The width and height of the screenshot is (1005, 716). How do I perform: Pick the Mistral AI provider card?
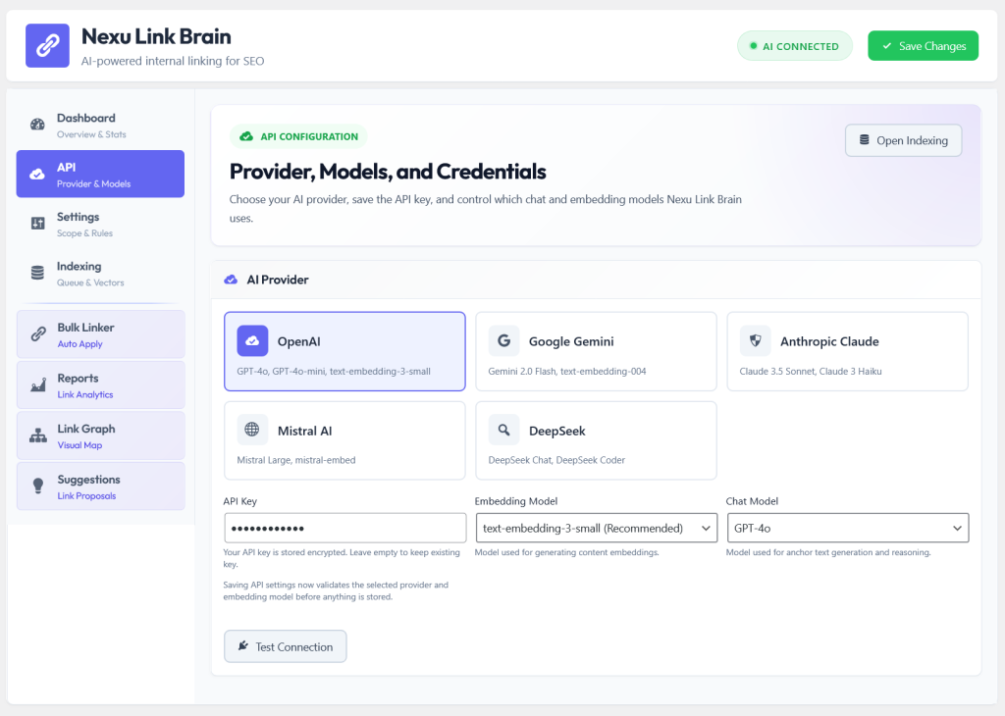(344, 440)
